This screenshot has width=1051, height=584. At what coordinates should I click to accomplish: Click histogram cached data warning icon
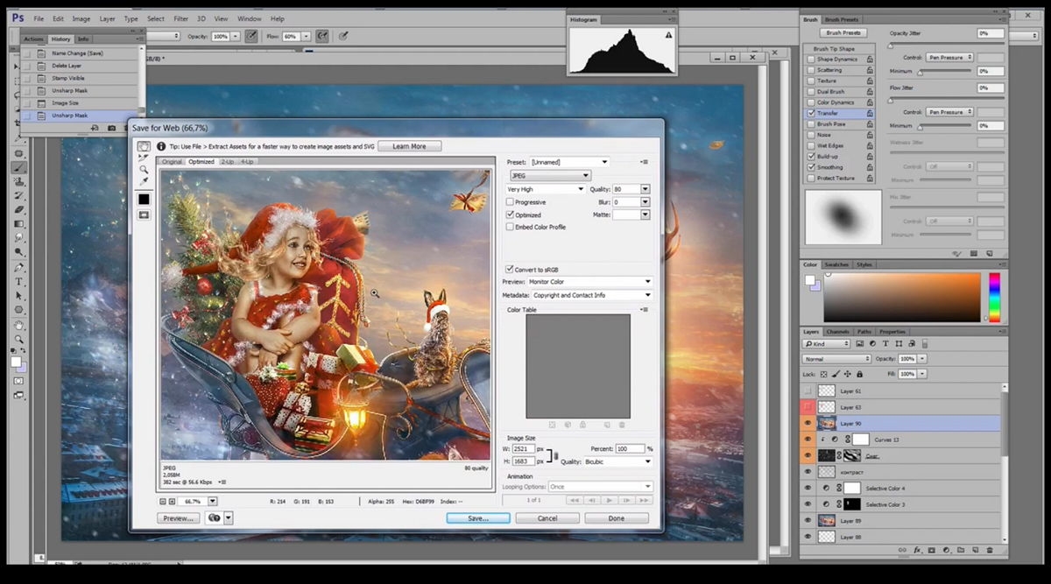pyautogui.click(x=668, y=35)
